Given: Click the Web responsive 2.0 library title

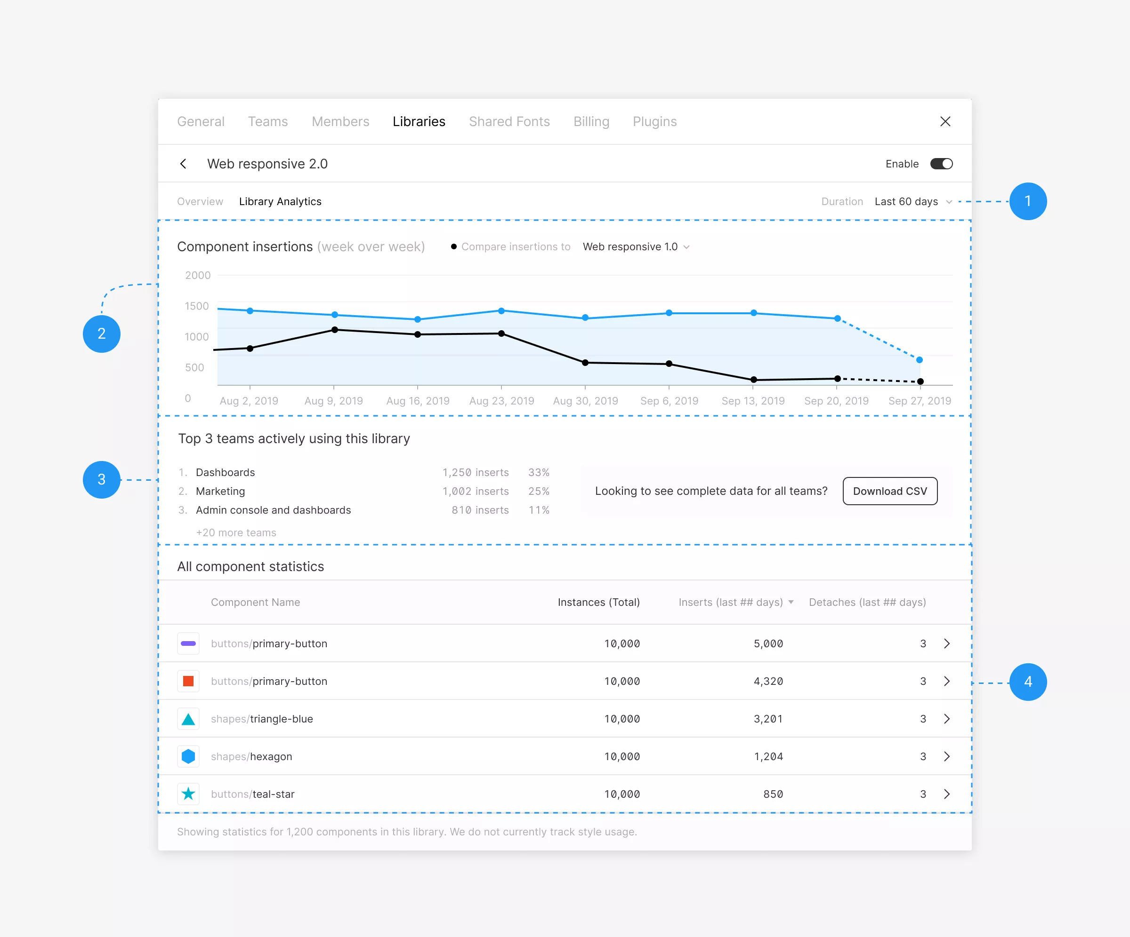Looking at the screenshot, I should pos(267,164).
